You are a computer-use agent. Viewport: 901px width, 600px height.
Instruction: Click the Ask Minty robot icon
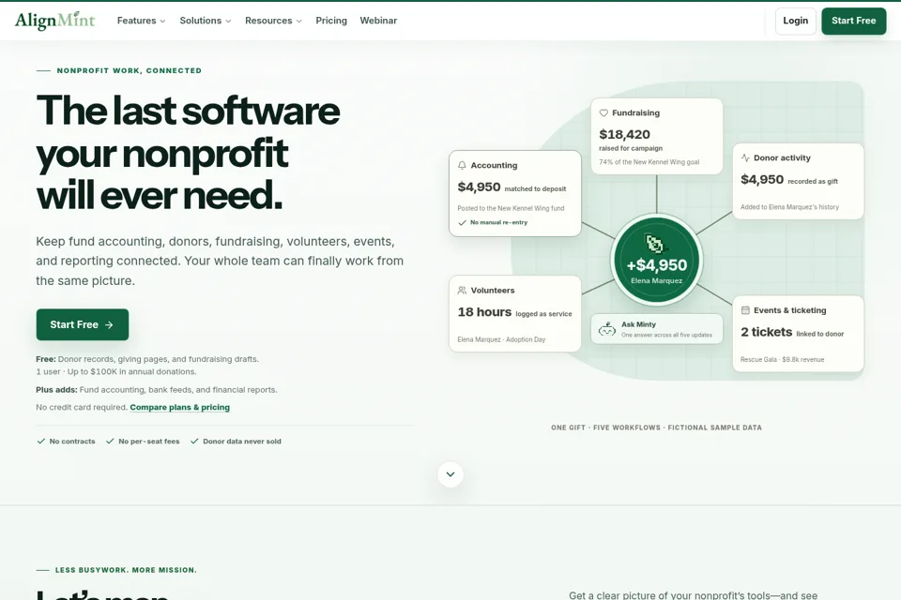click(x=607, y=329)
